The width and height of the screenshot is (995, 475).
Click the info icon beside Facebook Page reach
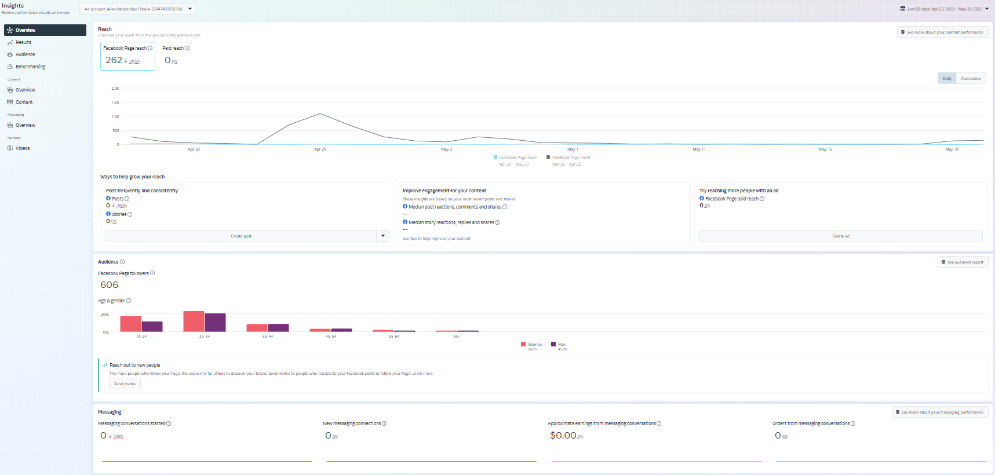click(150, 48)
